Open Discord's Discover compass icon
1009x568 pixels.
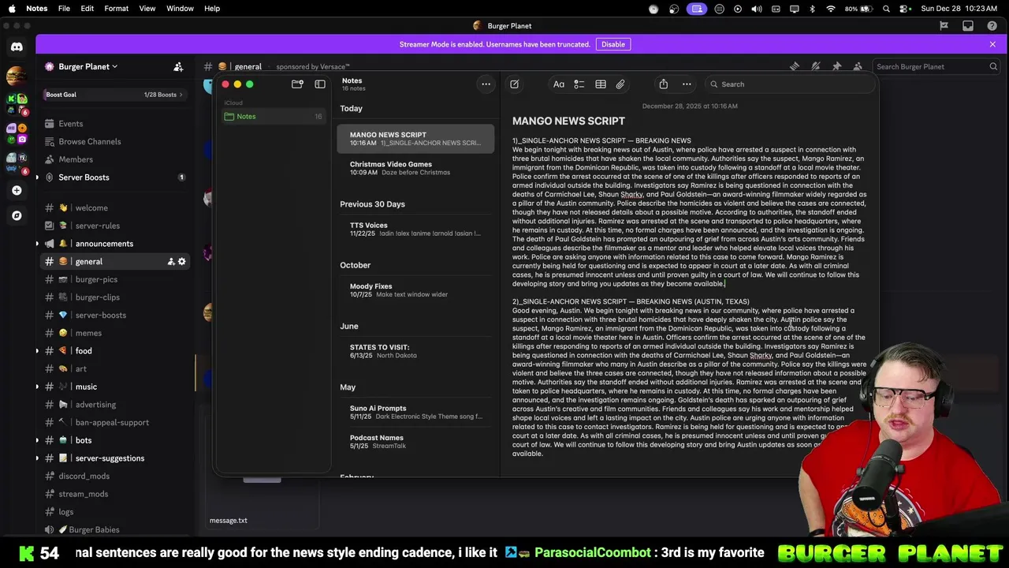click(17, 215)
